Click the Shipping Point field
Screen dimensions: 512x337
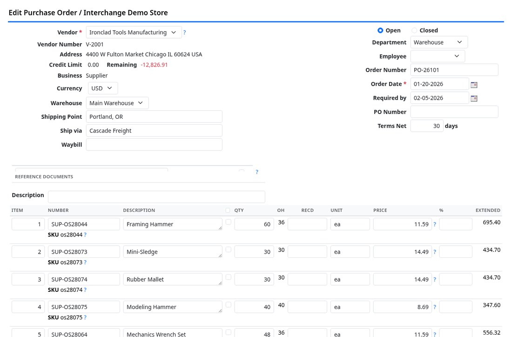[154, 116]
